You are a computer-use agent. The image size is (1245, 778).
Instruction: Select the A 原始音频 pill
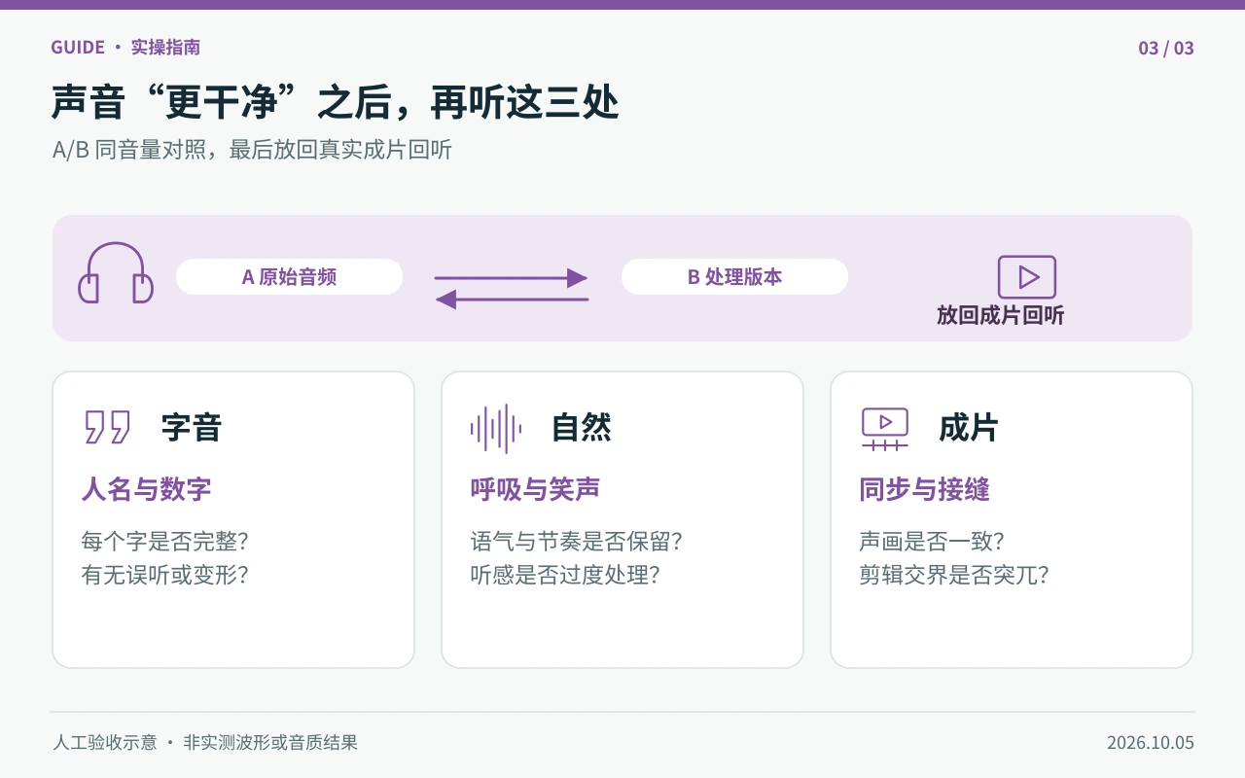tap(289, 277)
